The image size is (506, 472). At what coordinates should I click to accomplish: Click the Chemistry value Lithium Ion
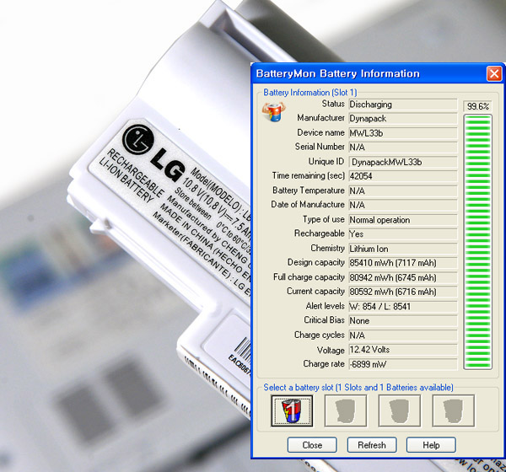click(x=403, y=249)
